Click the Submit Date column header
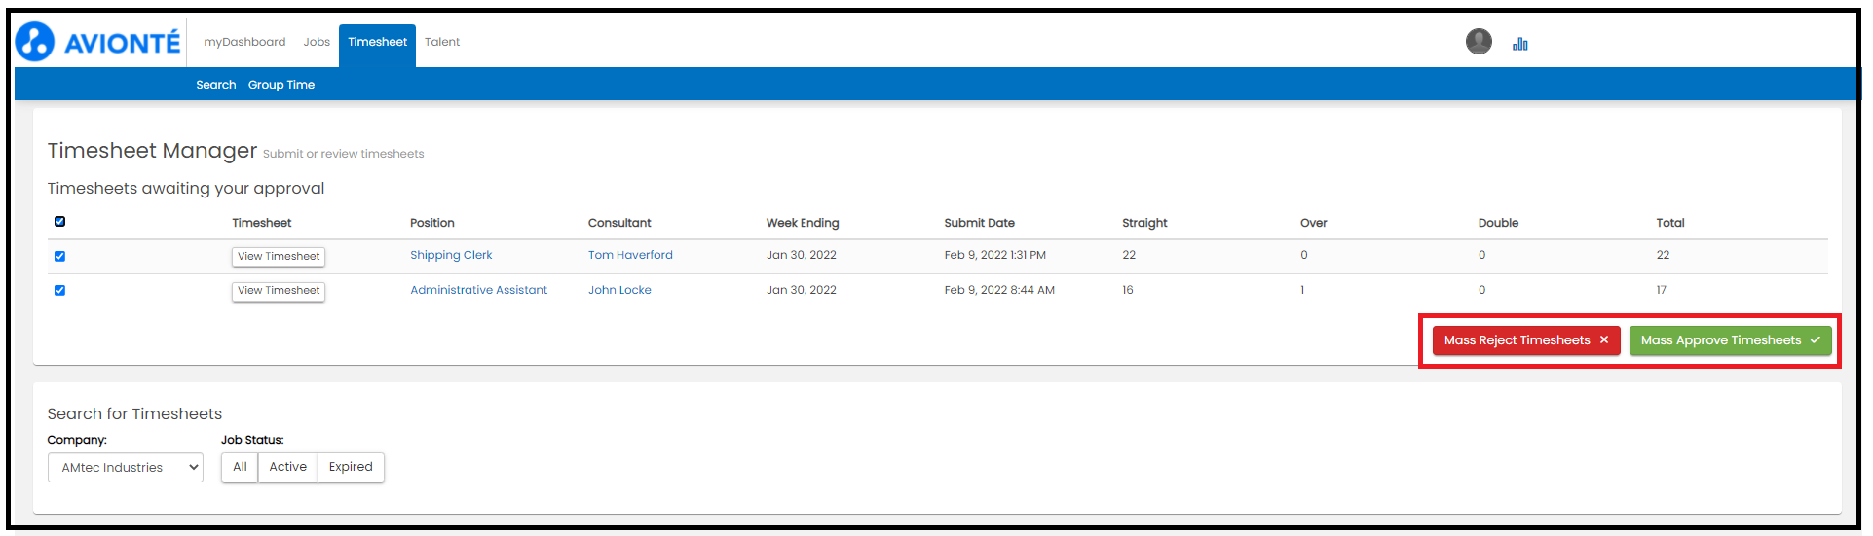Screen dimensions: 1873x536 coord(980,223)
